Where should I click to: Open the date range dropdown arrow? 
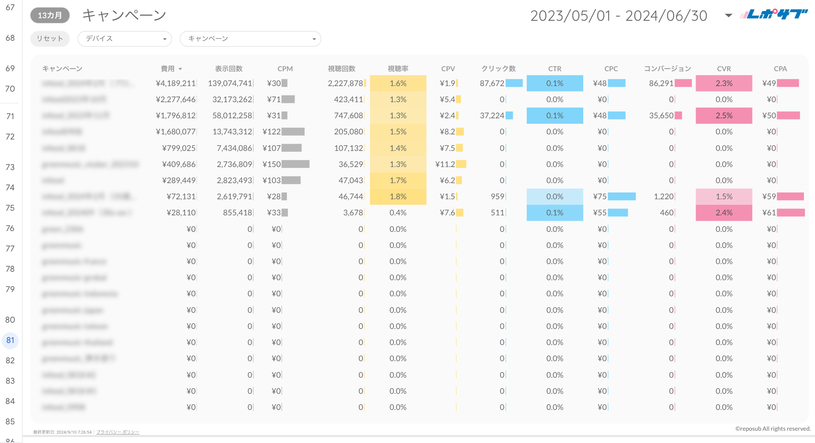(x=728, y=16)
